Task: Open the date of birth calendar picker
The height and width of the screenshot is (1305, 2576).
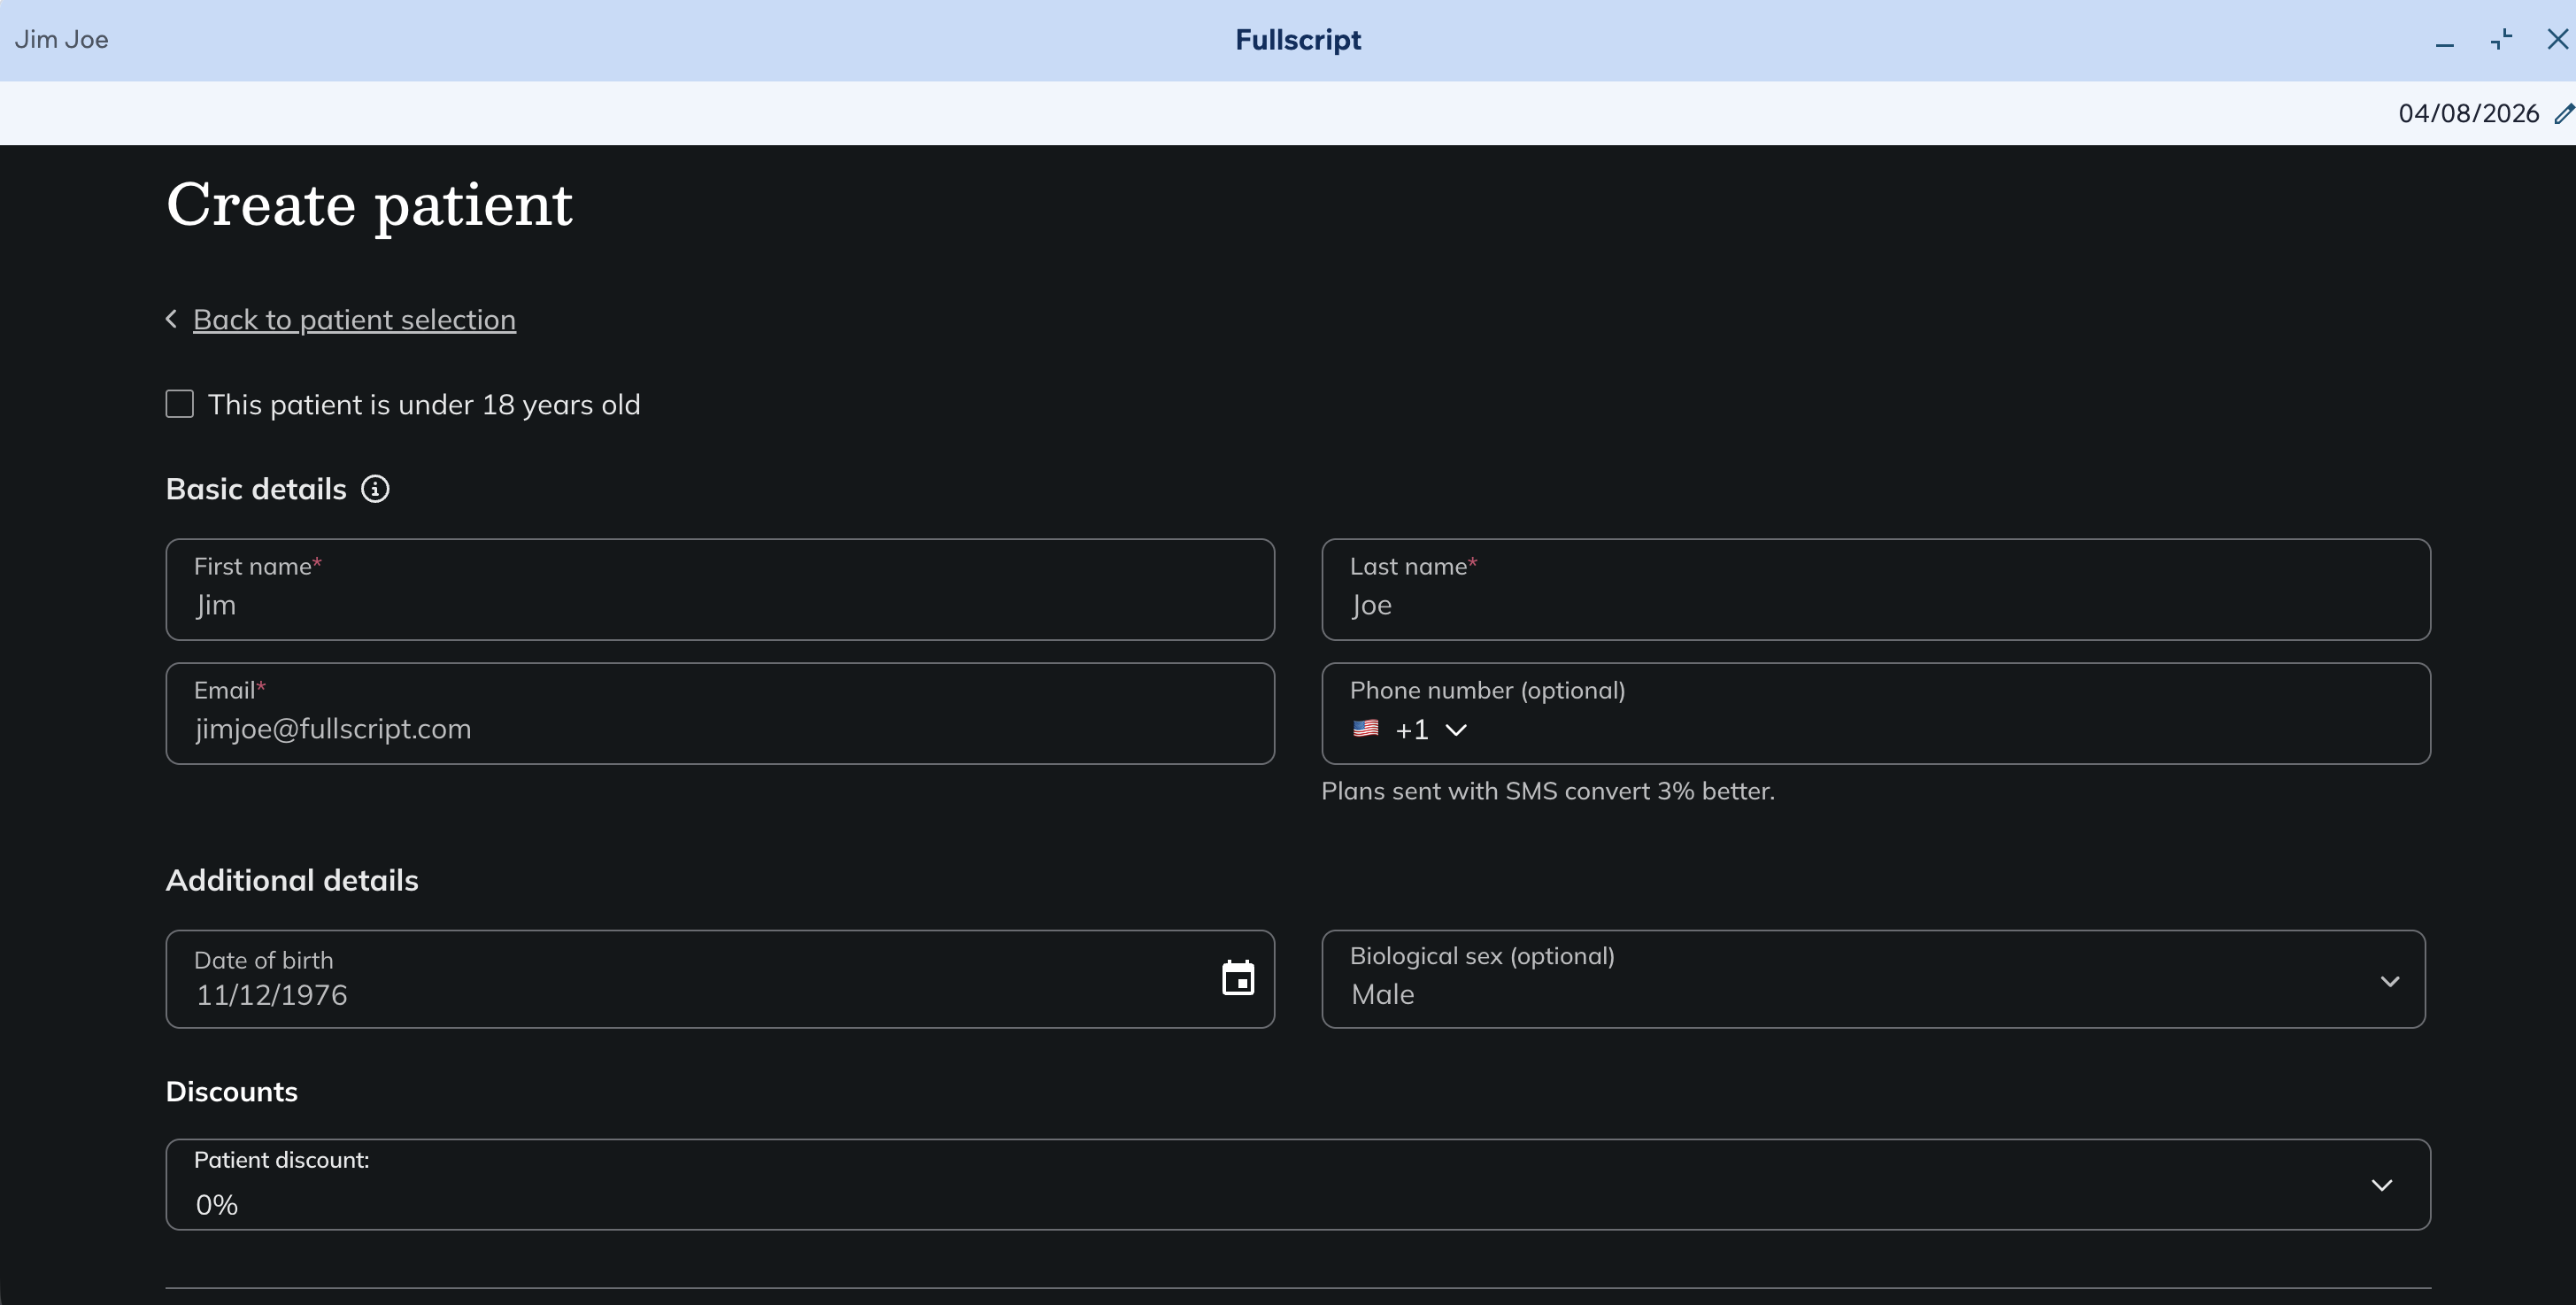Action: point(1238,978)
